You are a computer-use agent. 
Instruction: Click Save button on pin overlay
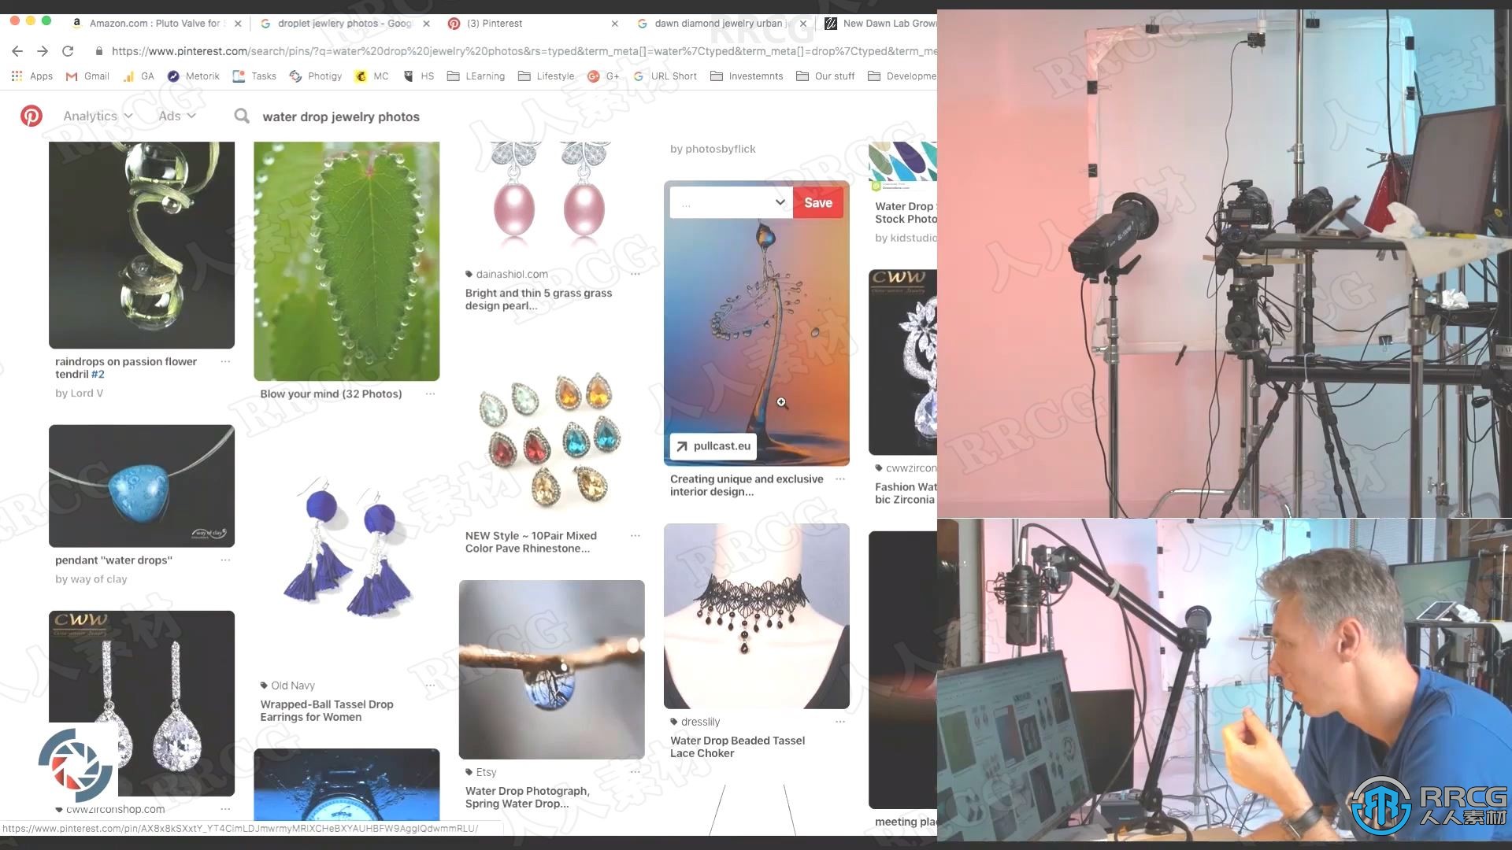[x=818, y=201]
